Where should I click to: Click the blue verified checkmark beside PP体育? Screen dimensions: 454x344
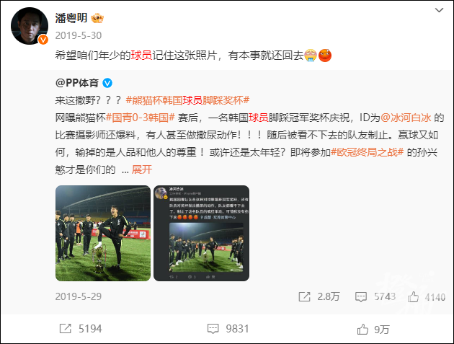107,83
